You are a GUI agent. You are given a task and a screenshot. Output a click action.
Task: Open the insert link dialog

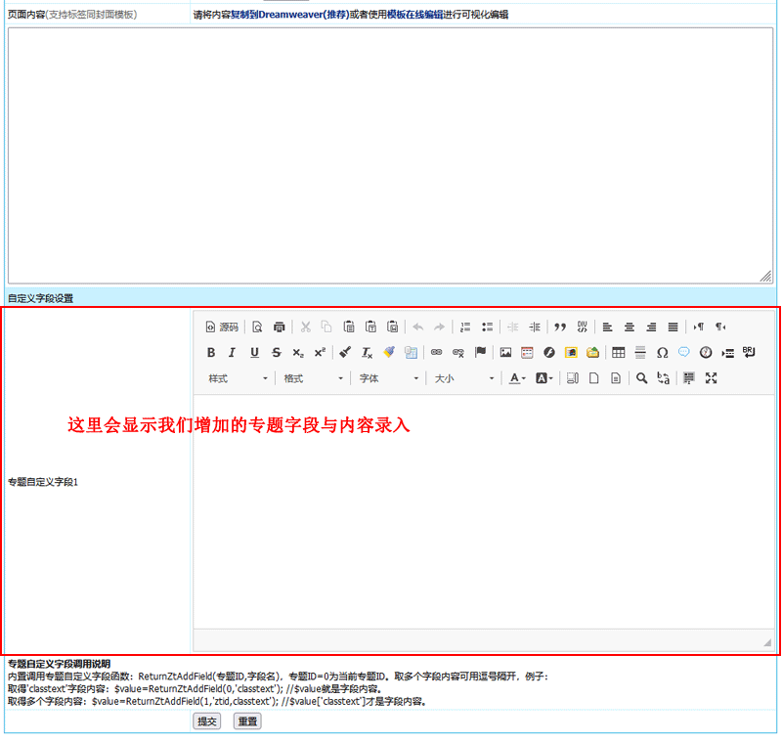(437, 352)
